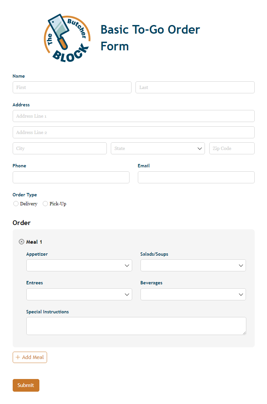Click the chevron on the Beverages dropdown
267x404 pixels.
[x=241, y=294]
